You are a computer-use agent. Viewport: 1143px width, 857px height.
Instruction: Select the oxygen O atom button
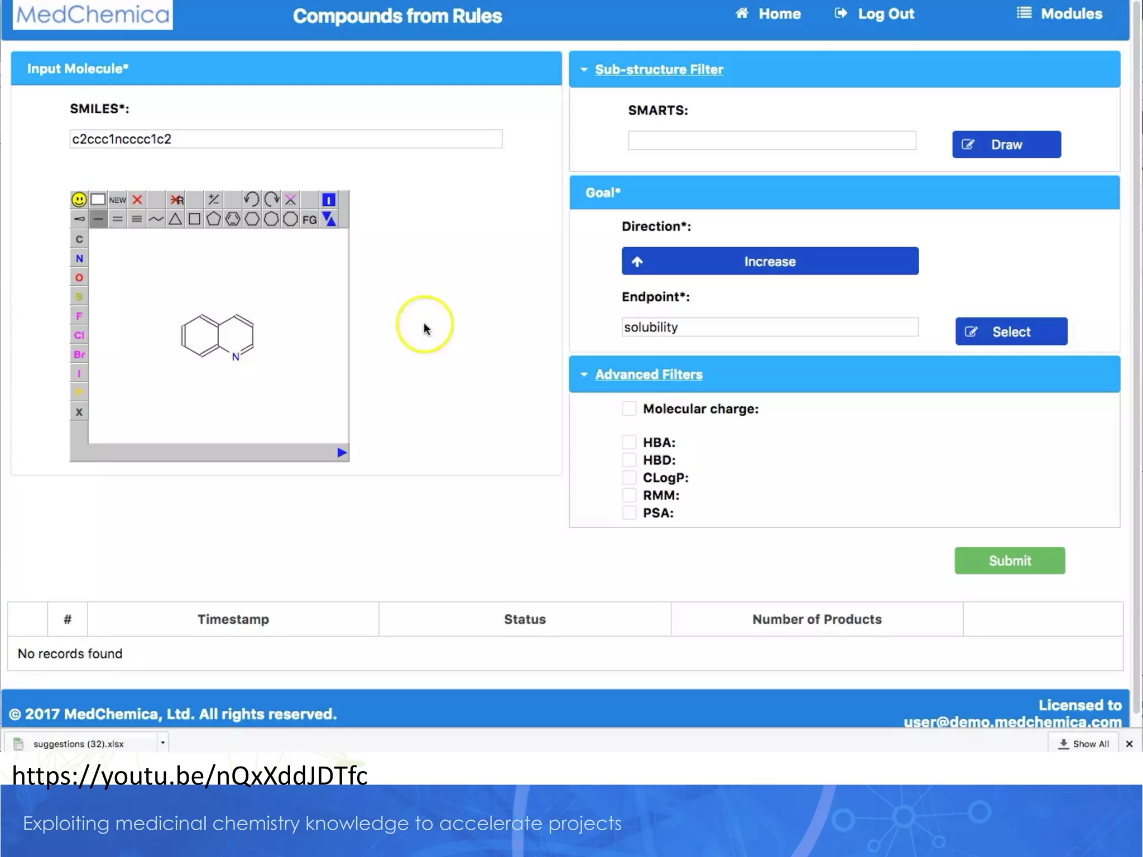pos(79,278)
